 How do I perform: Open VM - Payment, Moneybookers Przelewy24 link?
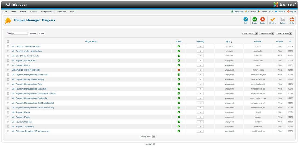(x=29, y=98)
